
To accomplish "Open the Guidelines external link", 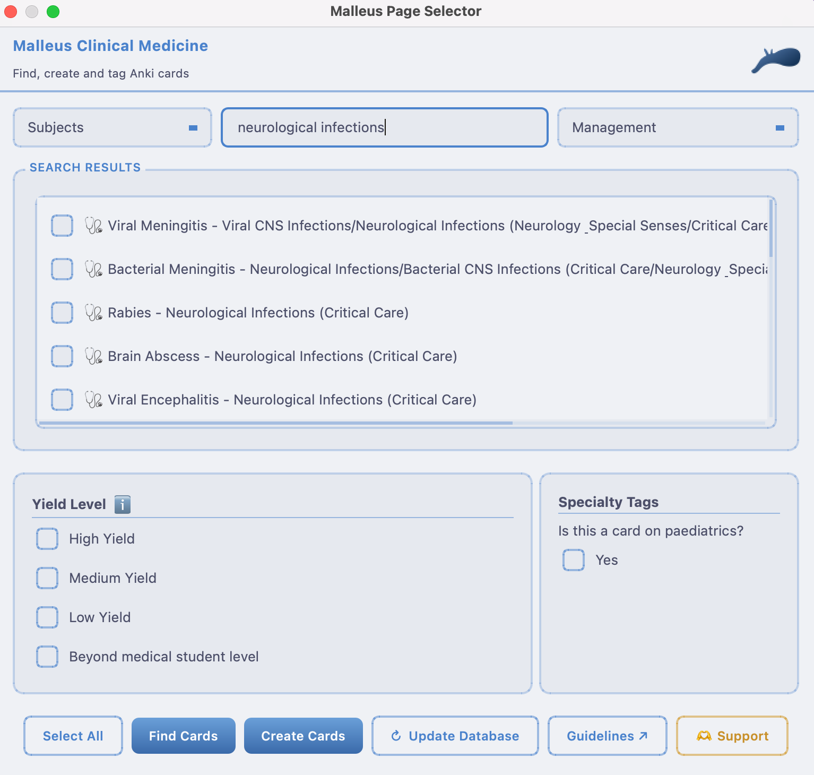I will (607, 736).
